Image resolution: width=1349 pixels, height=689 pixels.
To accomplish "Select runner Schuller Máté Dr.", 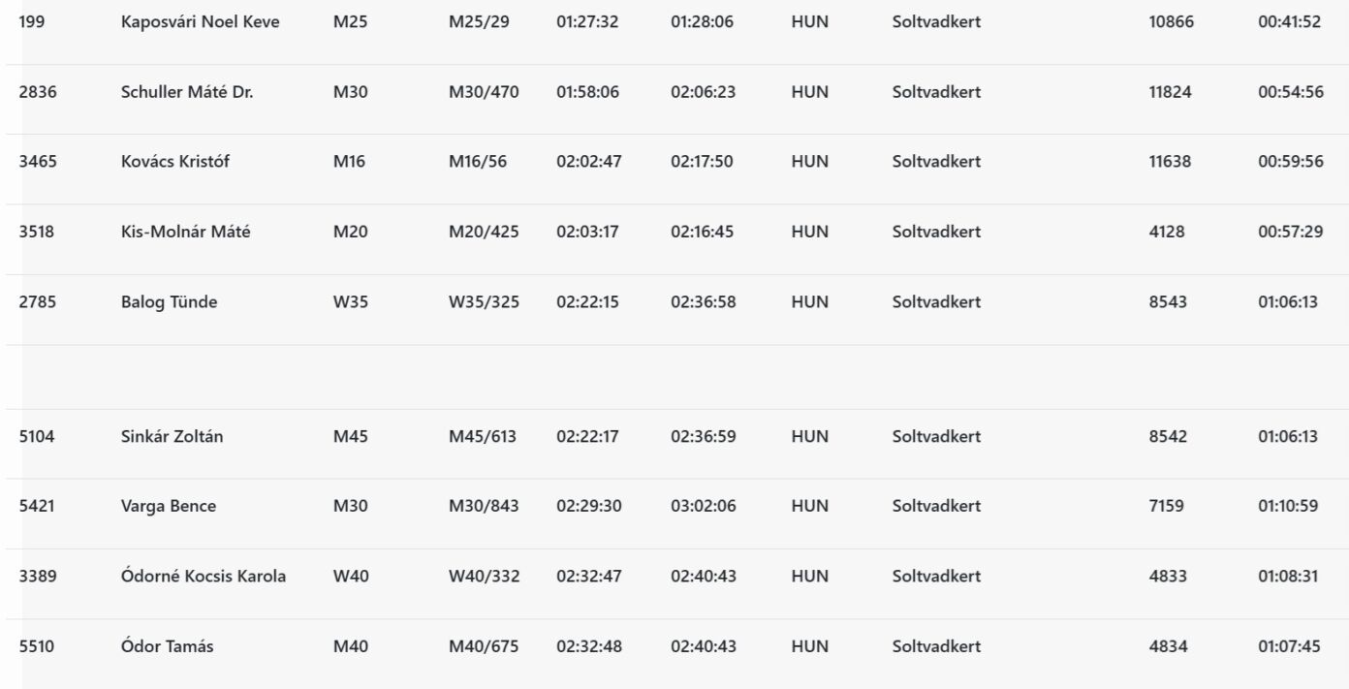I will 186,92.
